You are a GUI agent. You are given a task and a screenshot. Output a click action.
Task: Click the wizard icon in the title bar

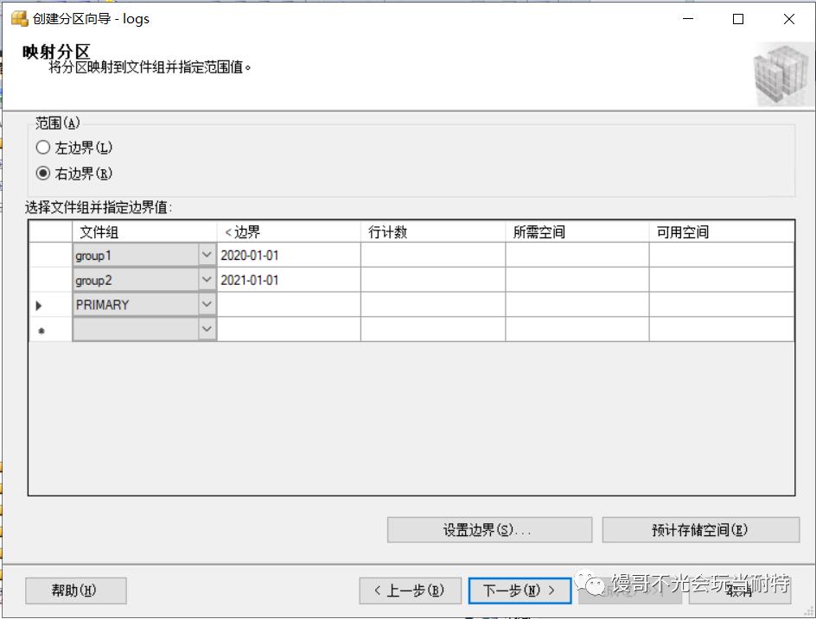[18, 18]
